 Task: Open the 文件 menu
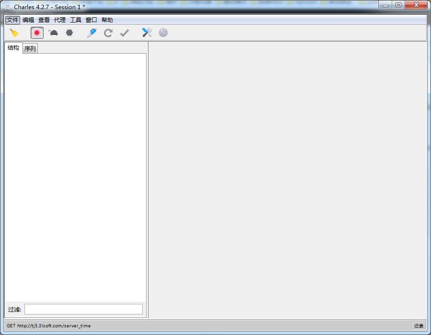tap(12, 20)
